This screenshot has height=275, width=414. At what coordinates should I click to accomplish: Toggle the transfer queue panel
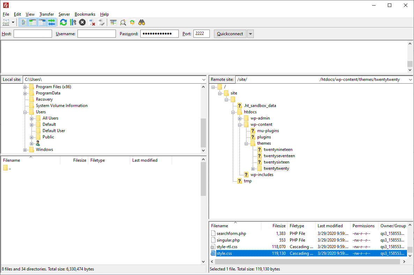tap(51, 22)
